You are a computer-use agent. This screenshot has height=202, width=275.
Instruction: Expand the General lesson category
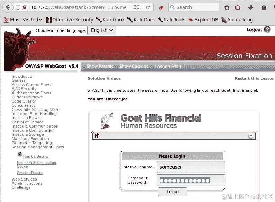point(19,80)
